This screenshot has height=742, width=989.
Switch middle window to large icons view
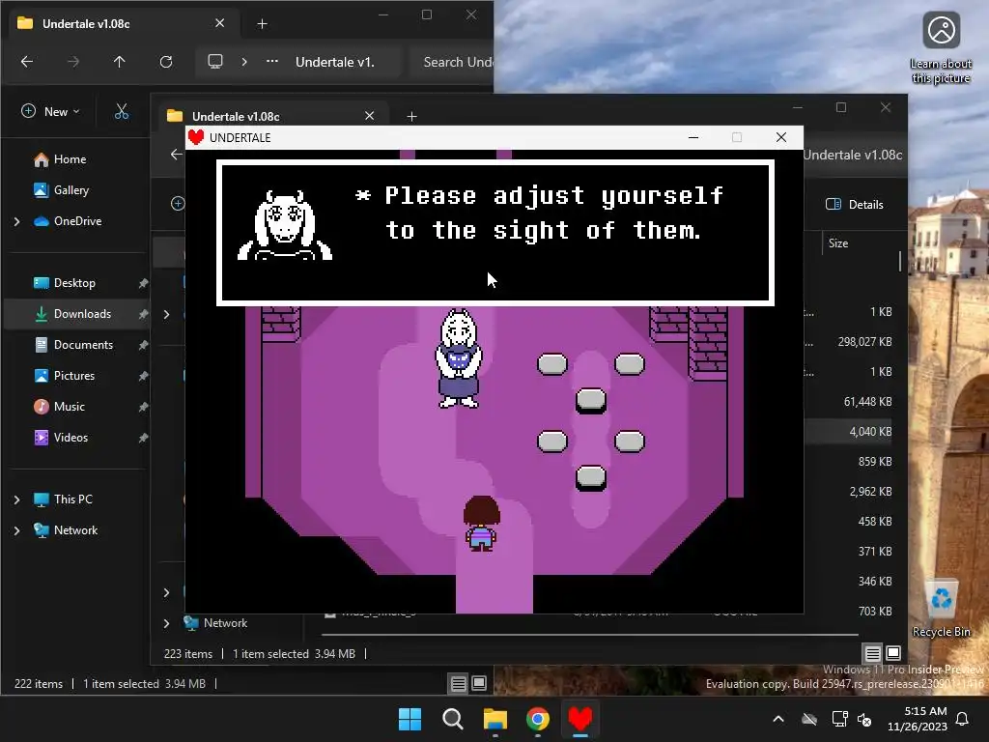pos(893,653)
